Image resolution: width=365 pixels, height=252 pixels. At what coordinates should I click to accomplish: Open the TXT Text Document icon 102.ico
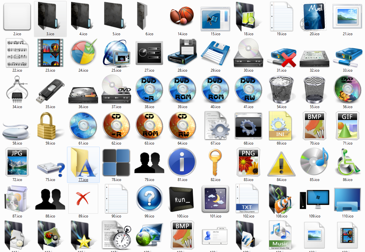click(248, 198)
